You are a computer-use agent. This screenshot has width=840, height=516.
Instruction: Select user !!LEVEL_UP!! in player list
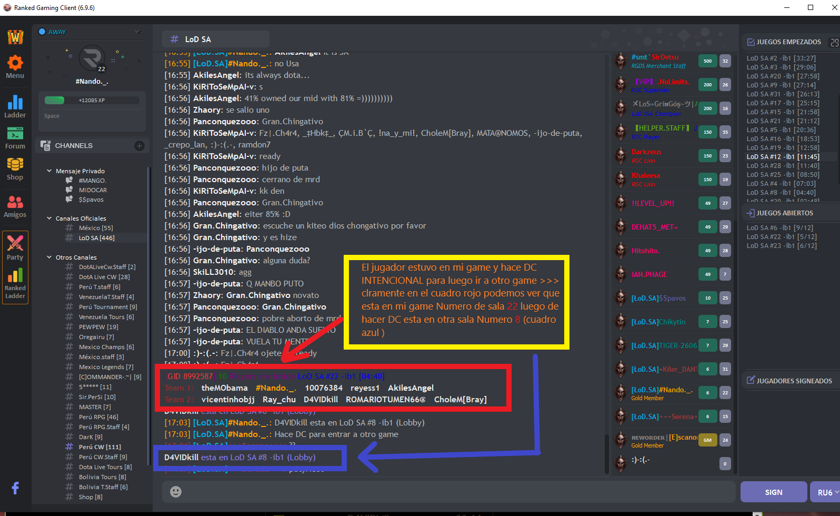(653, 204)
